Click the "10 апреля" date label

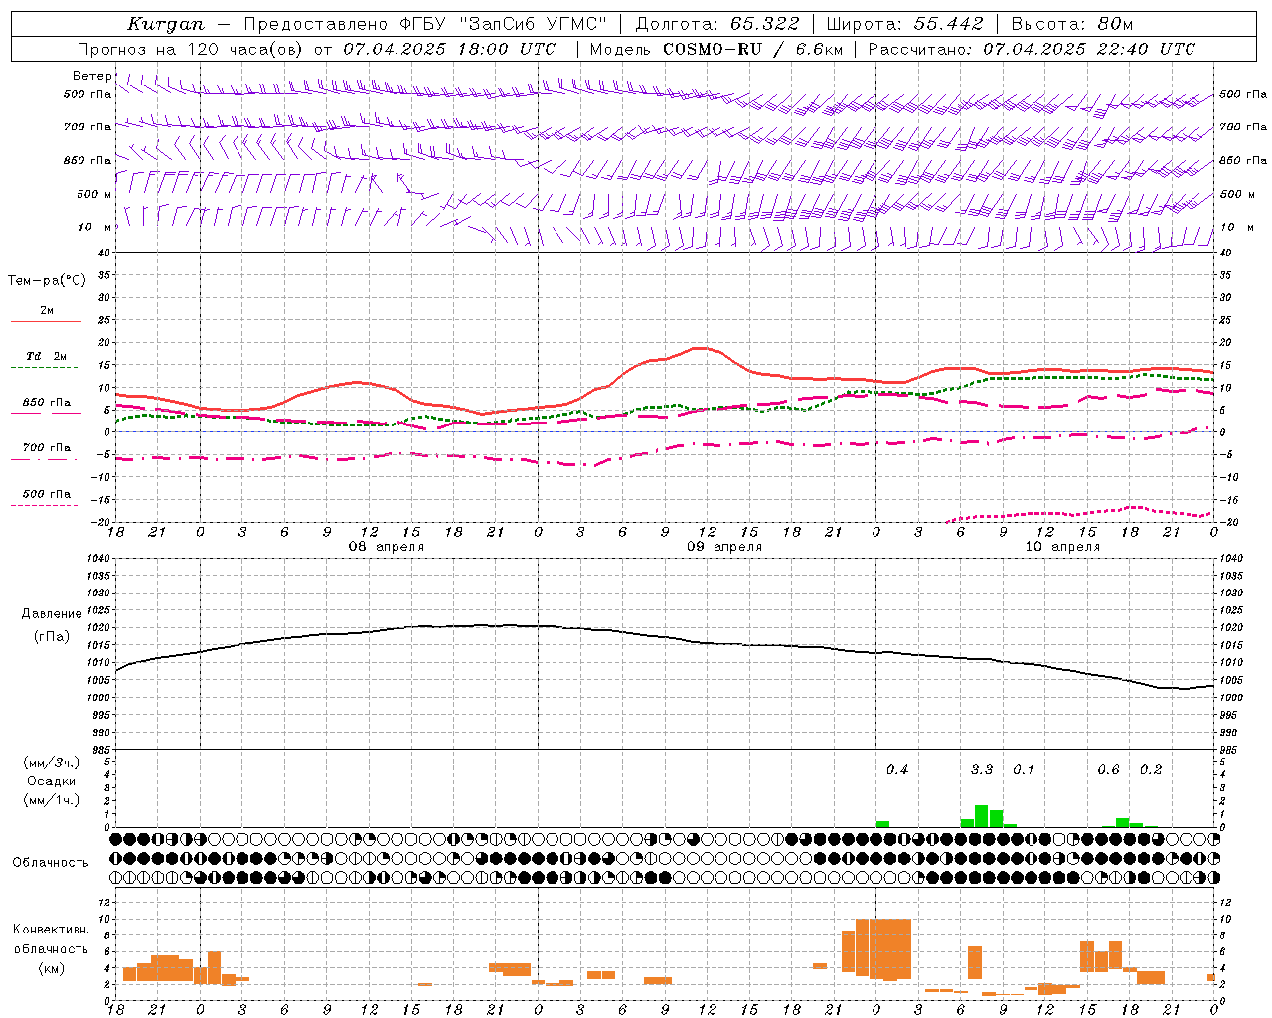[1062, 547]
